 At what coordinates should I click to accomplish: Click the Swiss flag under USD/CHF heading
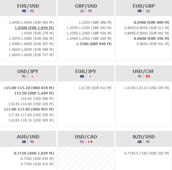coord(148,76)
